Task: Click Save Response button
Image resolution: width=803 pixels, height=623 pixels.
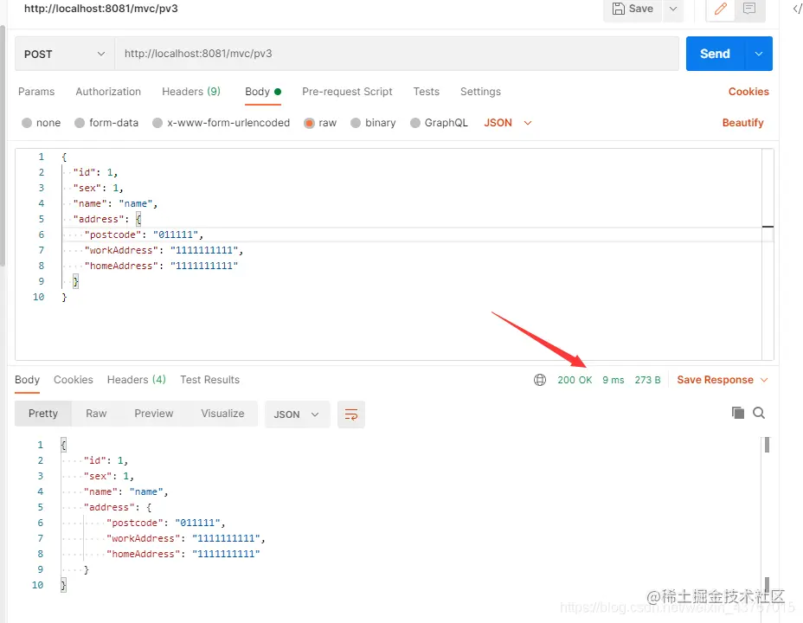Action: [x=715, y=380]
